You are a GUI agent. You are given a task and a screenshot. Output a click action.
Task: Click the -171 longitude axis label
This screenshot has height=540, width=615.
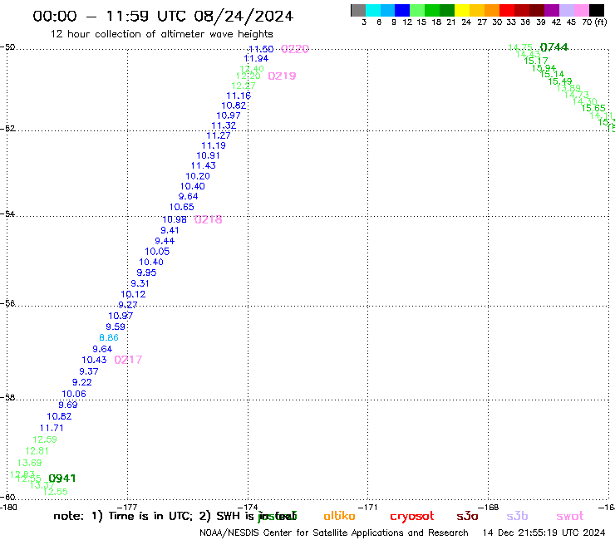click(368, 508)
